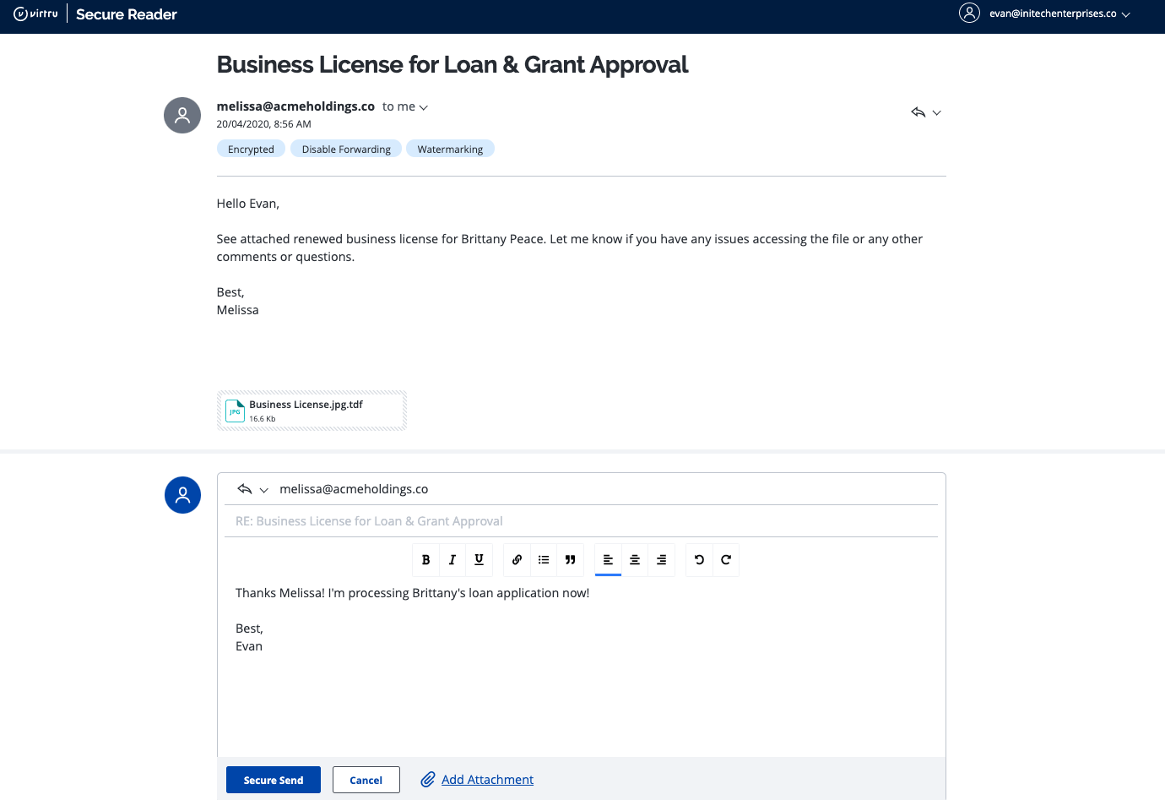Click melissa's sender avatar icon
The width and height of the screenshot is (1165, 800).
(x=182, y=116)
